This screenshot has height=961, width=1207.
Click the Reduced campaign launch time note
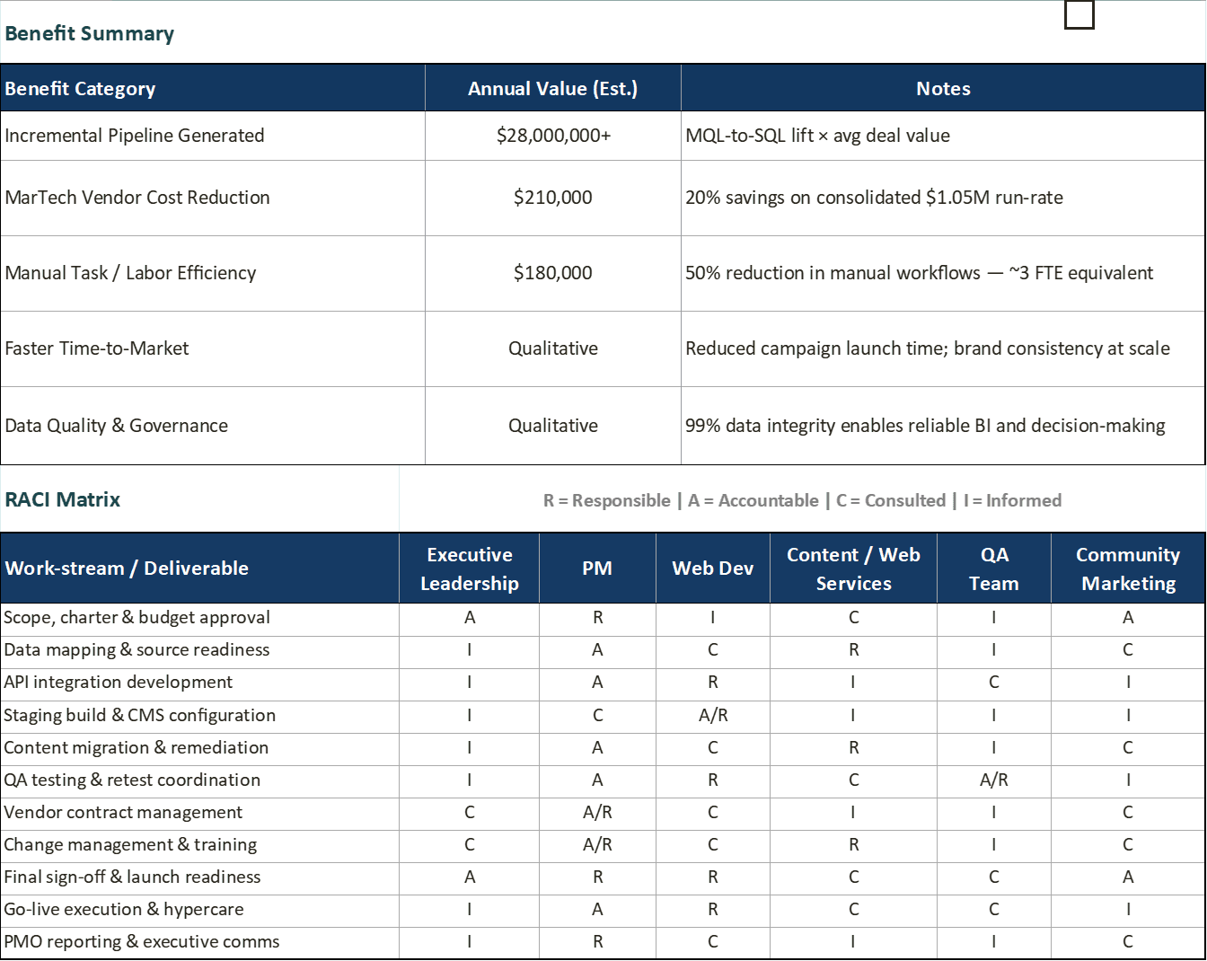click(943, 348)
